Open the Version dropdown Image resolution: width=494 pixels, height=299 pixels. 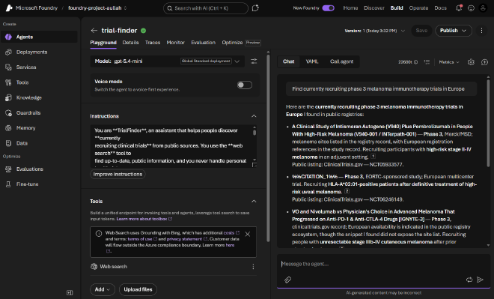click(x=374, y=31)
